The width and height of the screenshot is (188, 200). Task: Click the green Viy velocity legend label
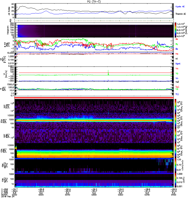pyautogui.click(x=177, y=73)
